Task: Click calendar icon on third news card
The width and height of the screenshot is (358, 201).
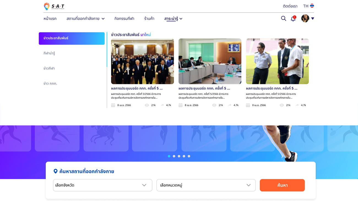Action: (248, 105)
